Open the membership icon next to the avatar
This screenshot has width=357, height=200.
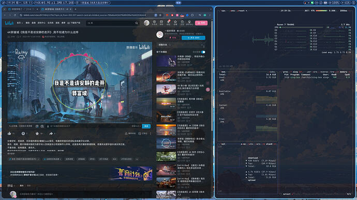click(x=154, y=23)
